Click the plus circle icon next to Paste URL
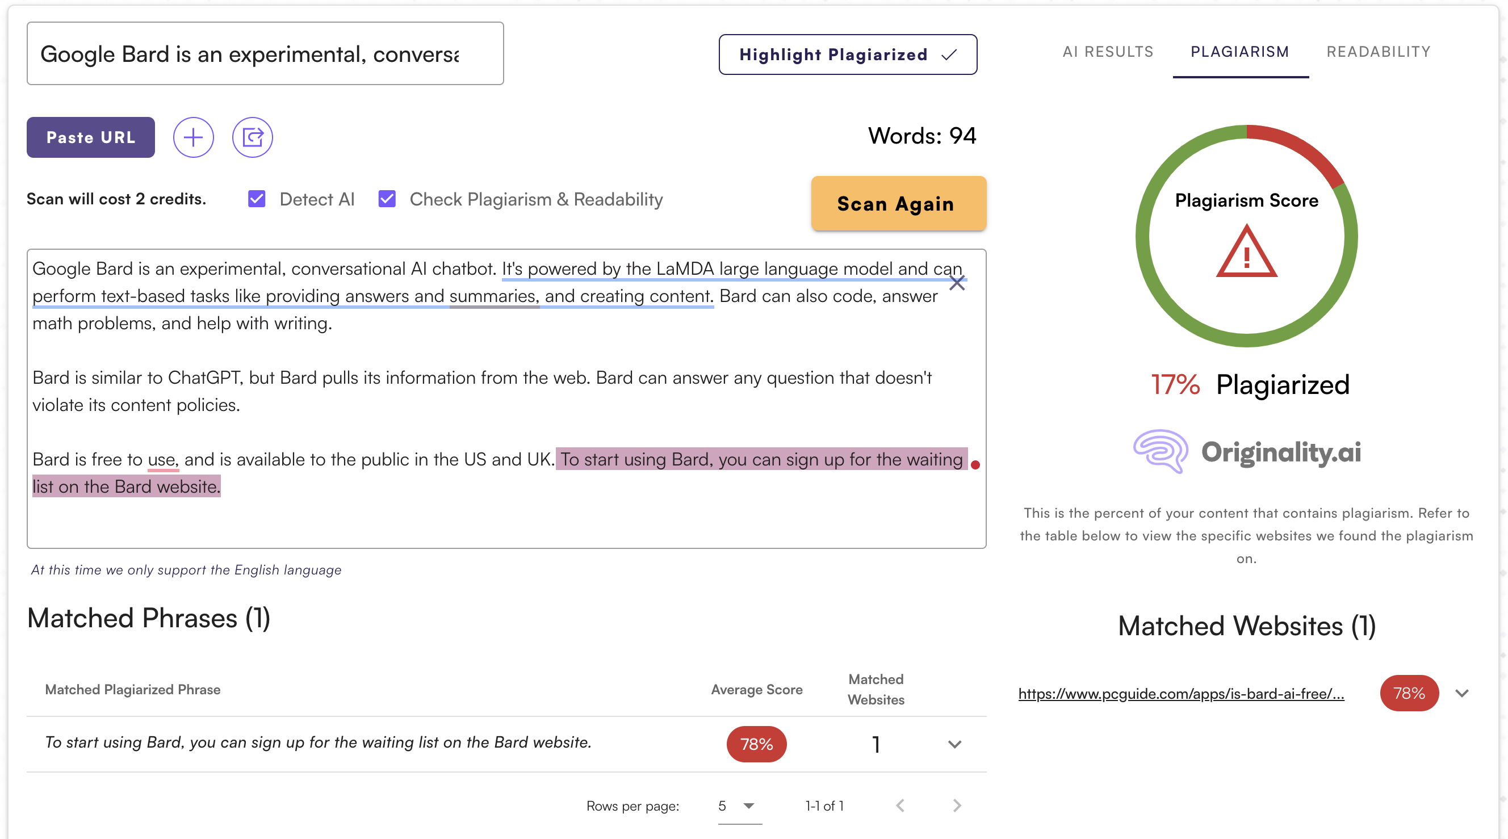Viewport: 1508px width, 839px height. (x=193, y=137)
